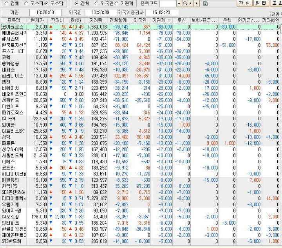Click 외국계증권사 time field 15:02:23

point(161,12)
